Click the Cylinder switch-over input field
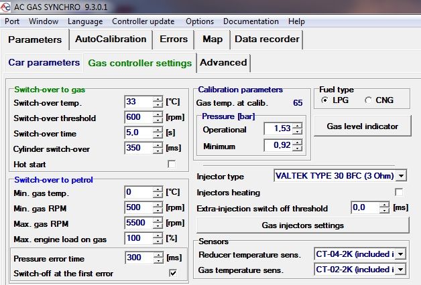This screenshot has height=285, width=421. [x=138, y=148]
